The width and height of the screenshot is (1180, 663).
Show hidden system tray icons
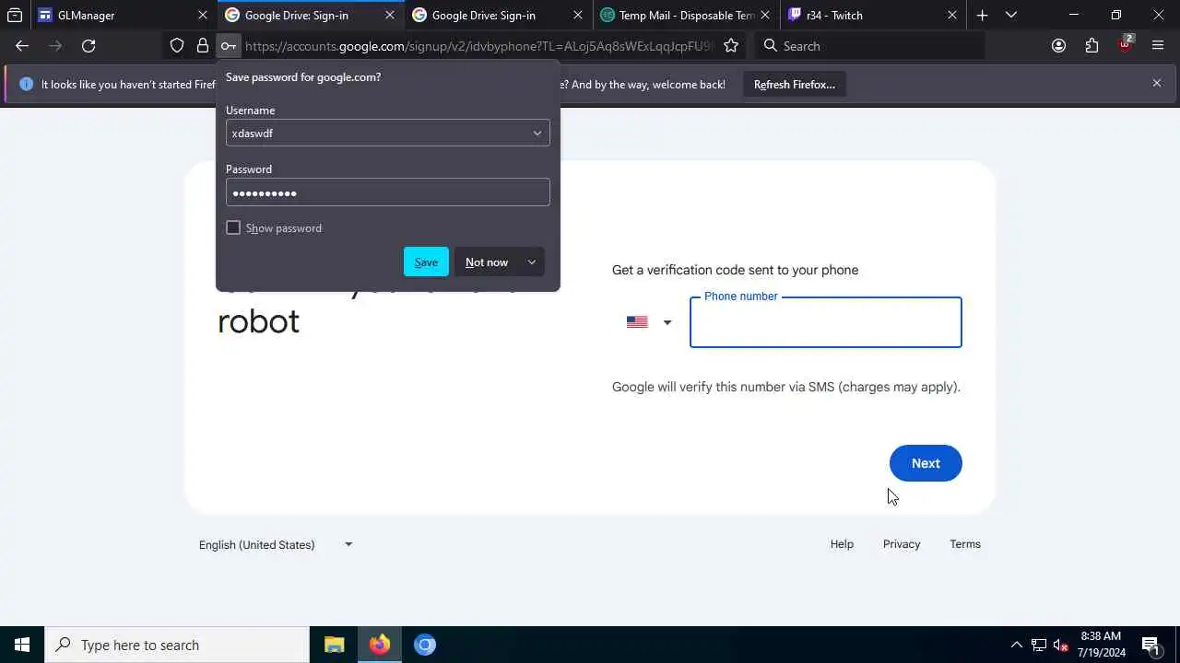(1016, 645)
